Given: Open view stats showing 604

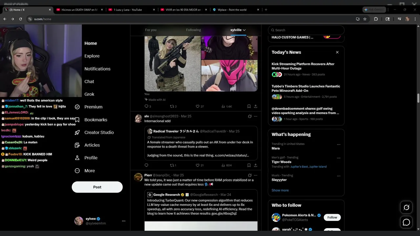Looking at the screenshot, I should click(226, 165).
